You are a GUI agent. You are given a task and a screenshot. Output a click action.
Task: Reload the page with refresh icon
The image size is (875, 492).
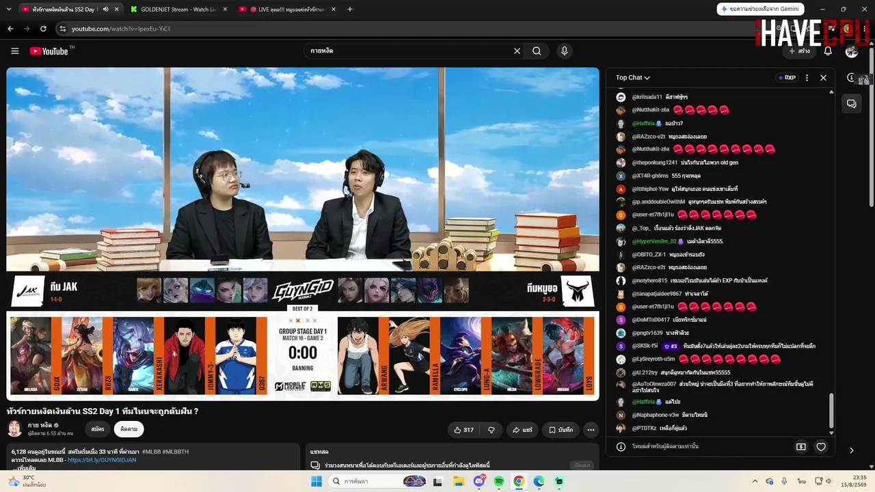(43, 29)
